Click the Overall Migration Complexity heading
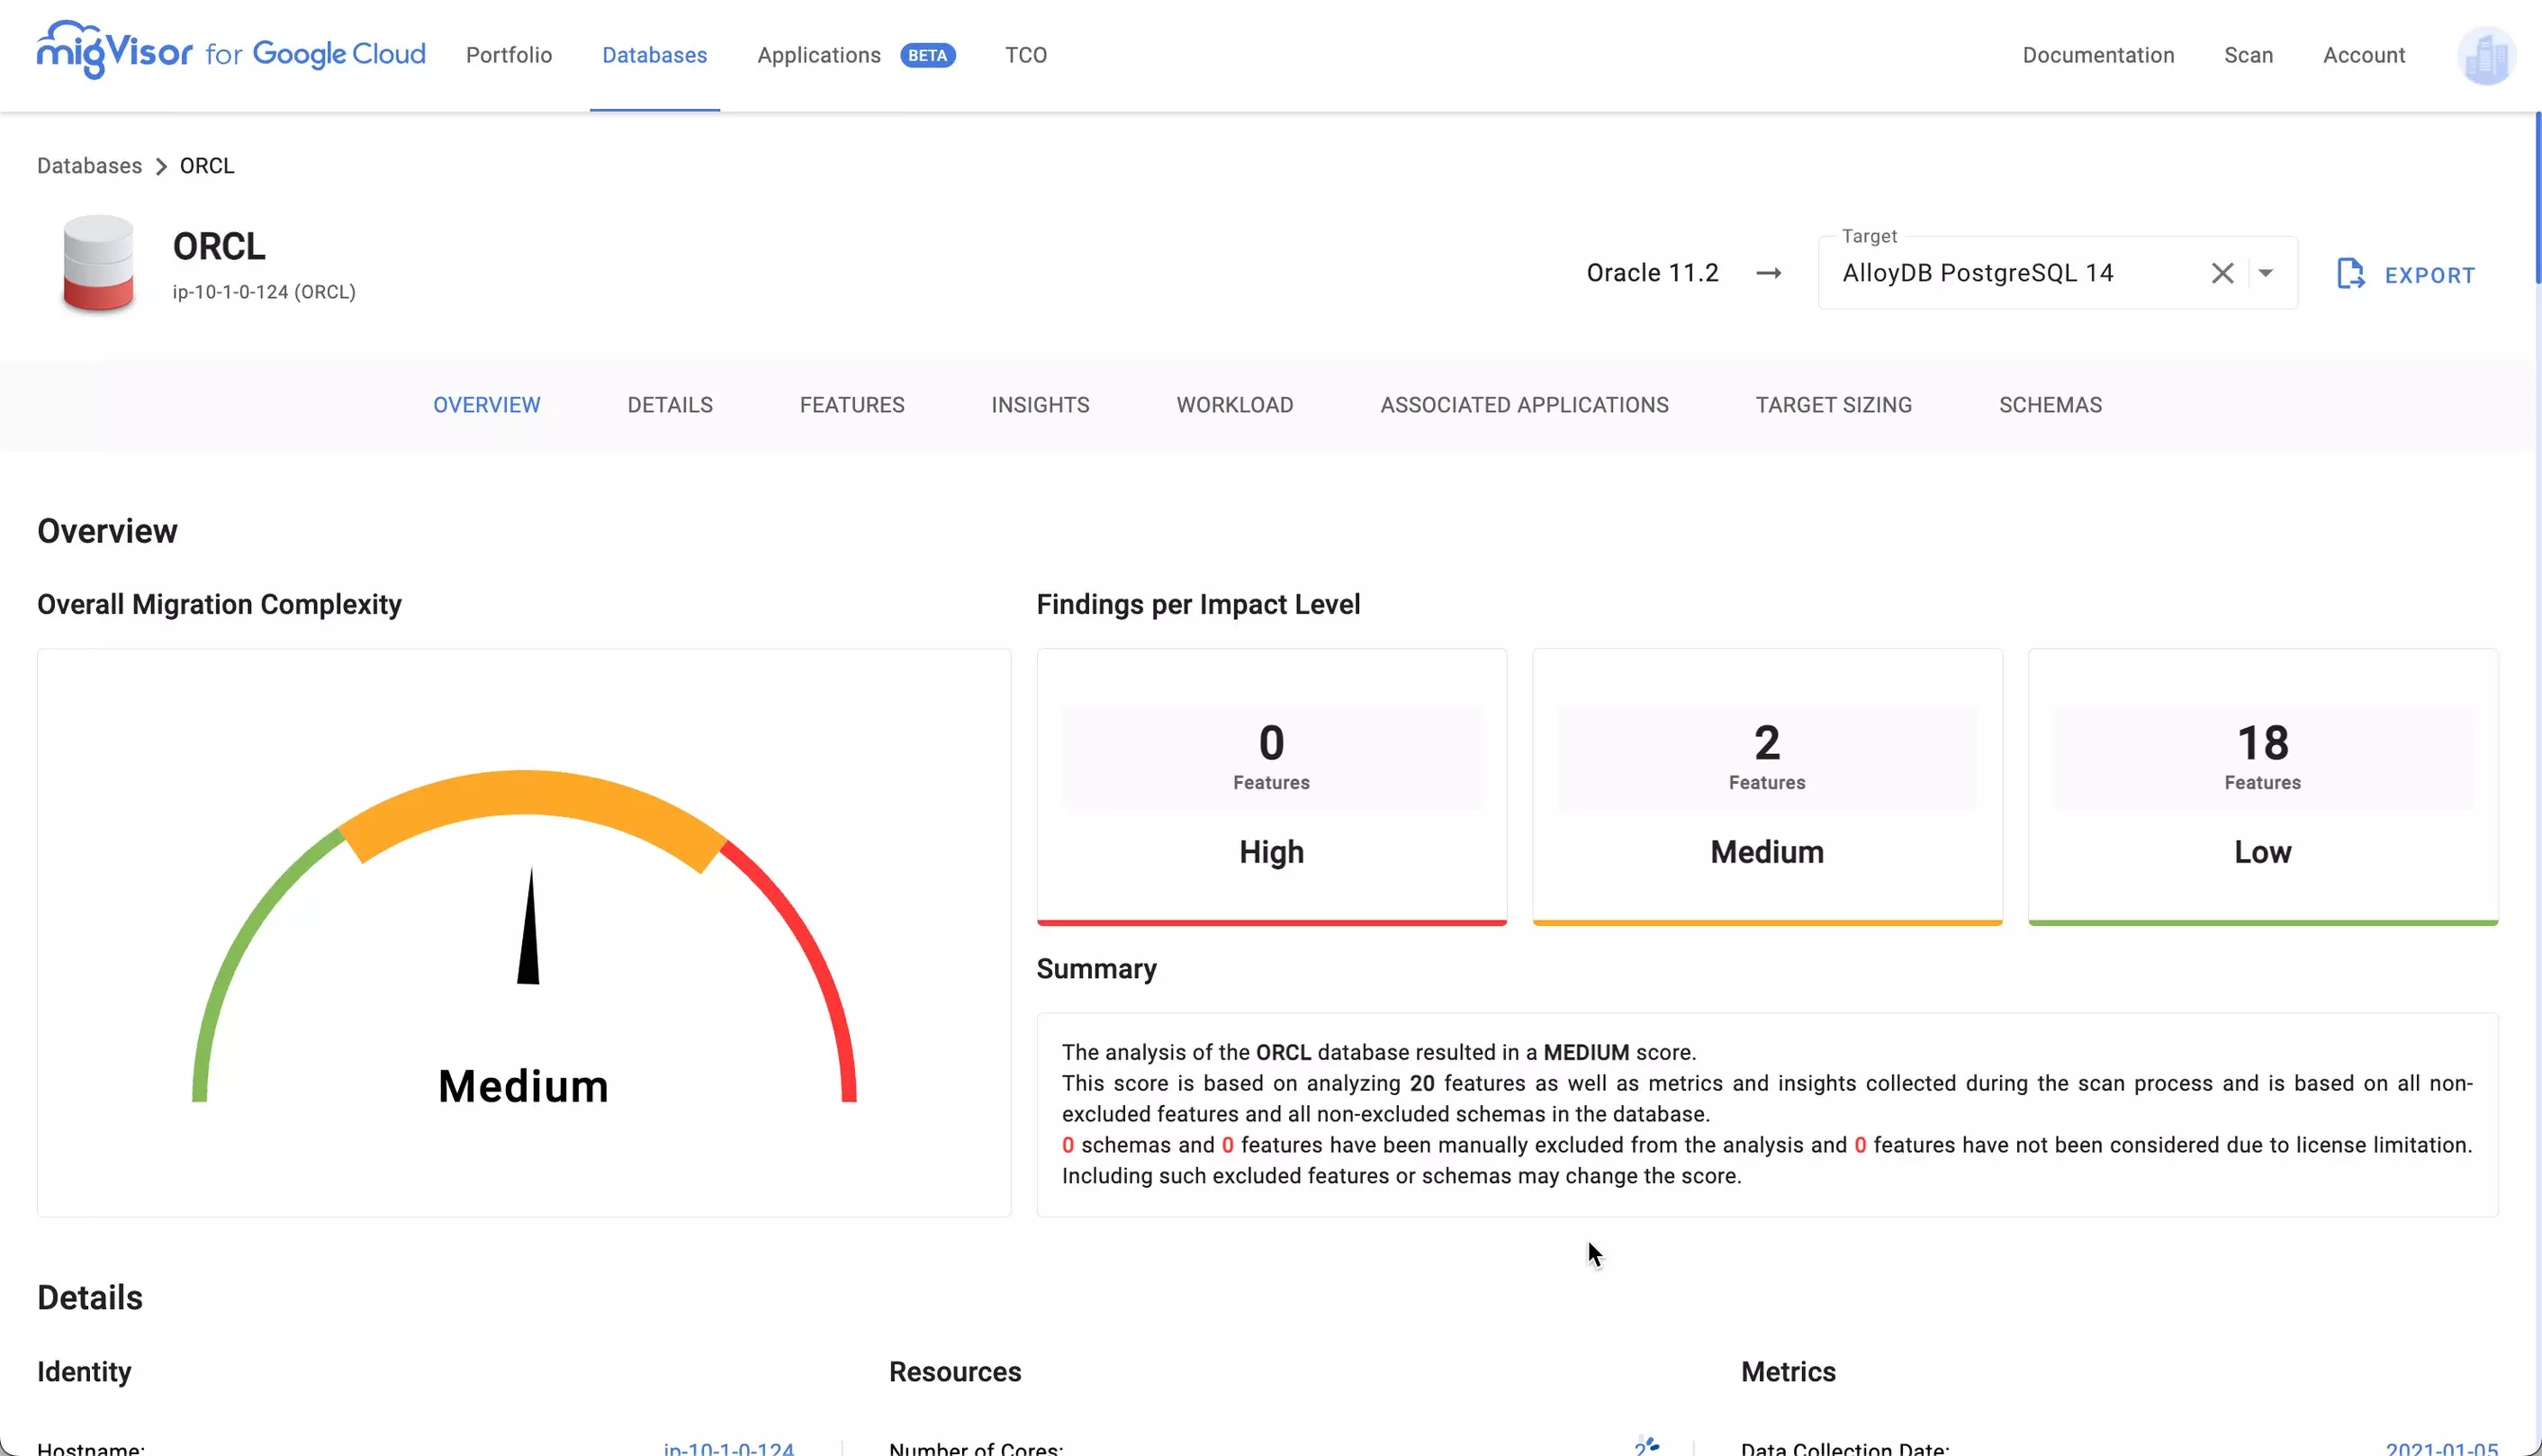Screen dimensions: 2542x1456 tap(219, 605)
